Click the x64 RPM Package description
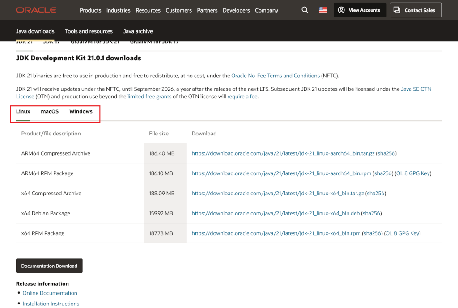458x308 pixels. tap(42, 233)
